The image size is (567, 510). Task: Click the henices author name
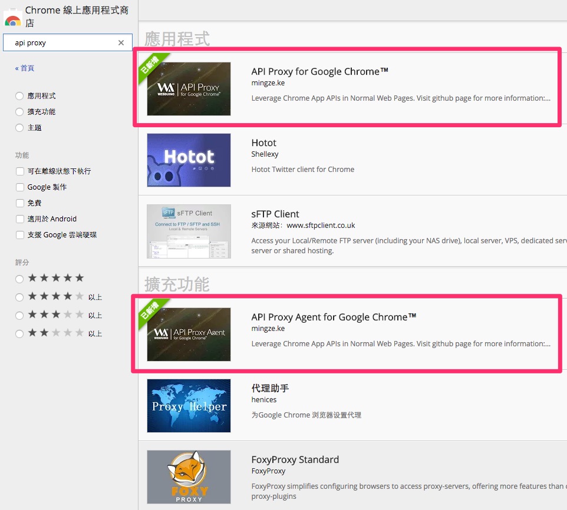click(x=263, y=399)
